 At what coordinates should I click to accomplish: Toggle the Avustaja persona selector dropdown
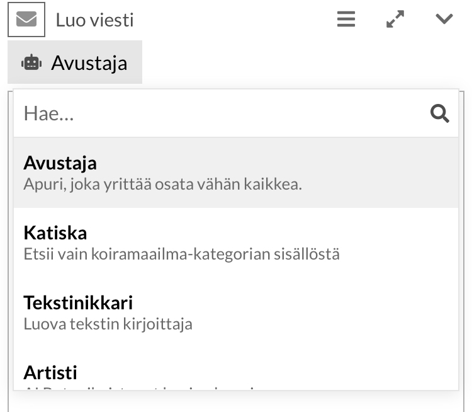[75, 62]
